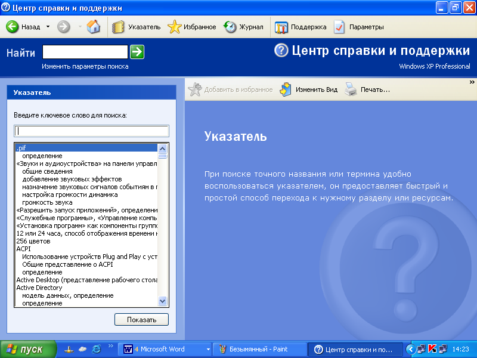Click Добавить в избранное star icon
The image size is (477, 358).
195,89
